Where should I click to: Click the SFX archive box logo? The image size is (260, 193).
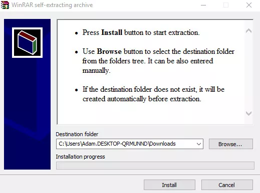coord(27,42)
